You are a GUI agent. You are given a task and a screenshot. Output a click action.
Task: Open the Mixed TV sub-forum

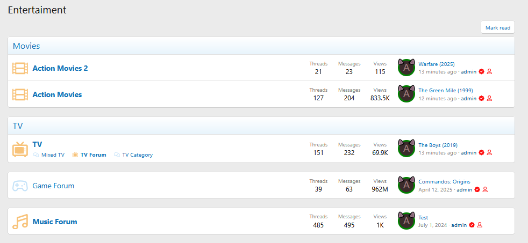tap(53, 155)
